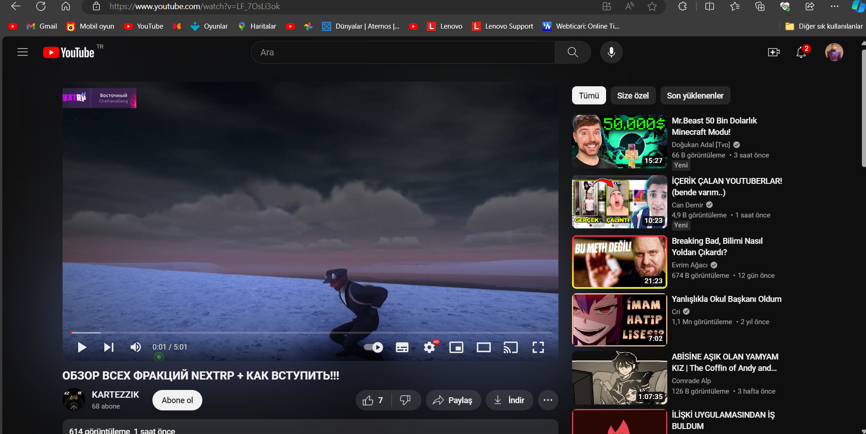The height and width of the screenshot is (434, 866).
Task: Open the browser share icon
Action: [810, 6]
